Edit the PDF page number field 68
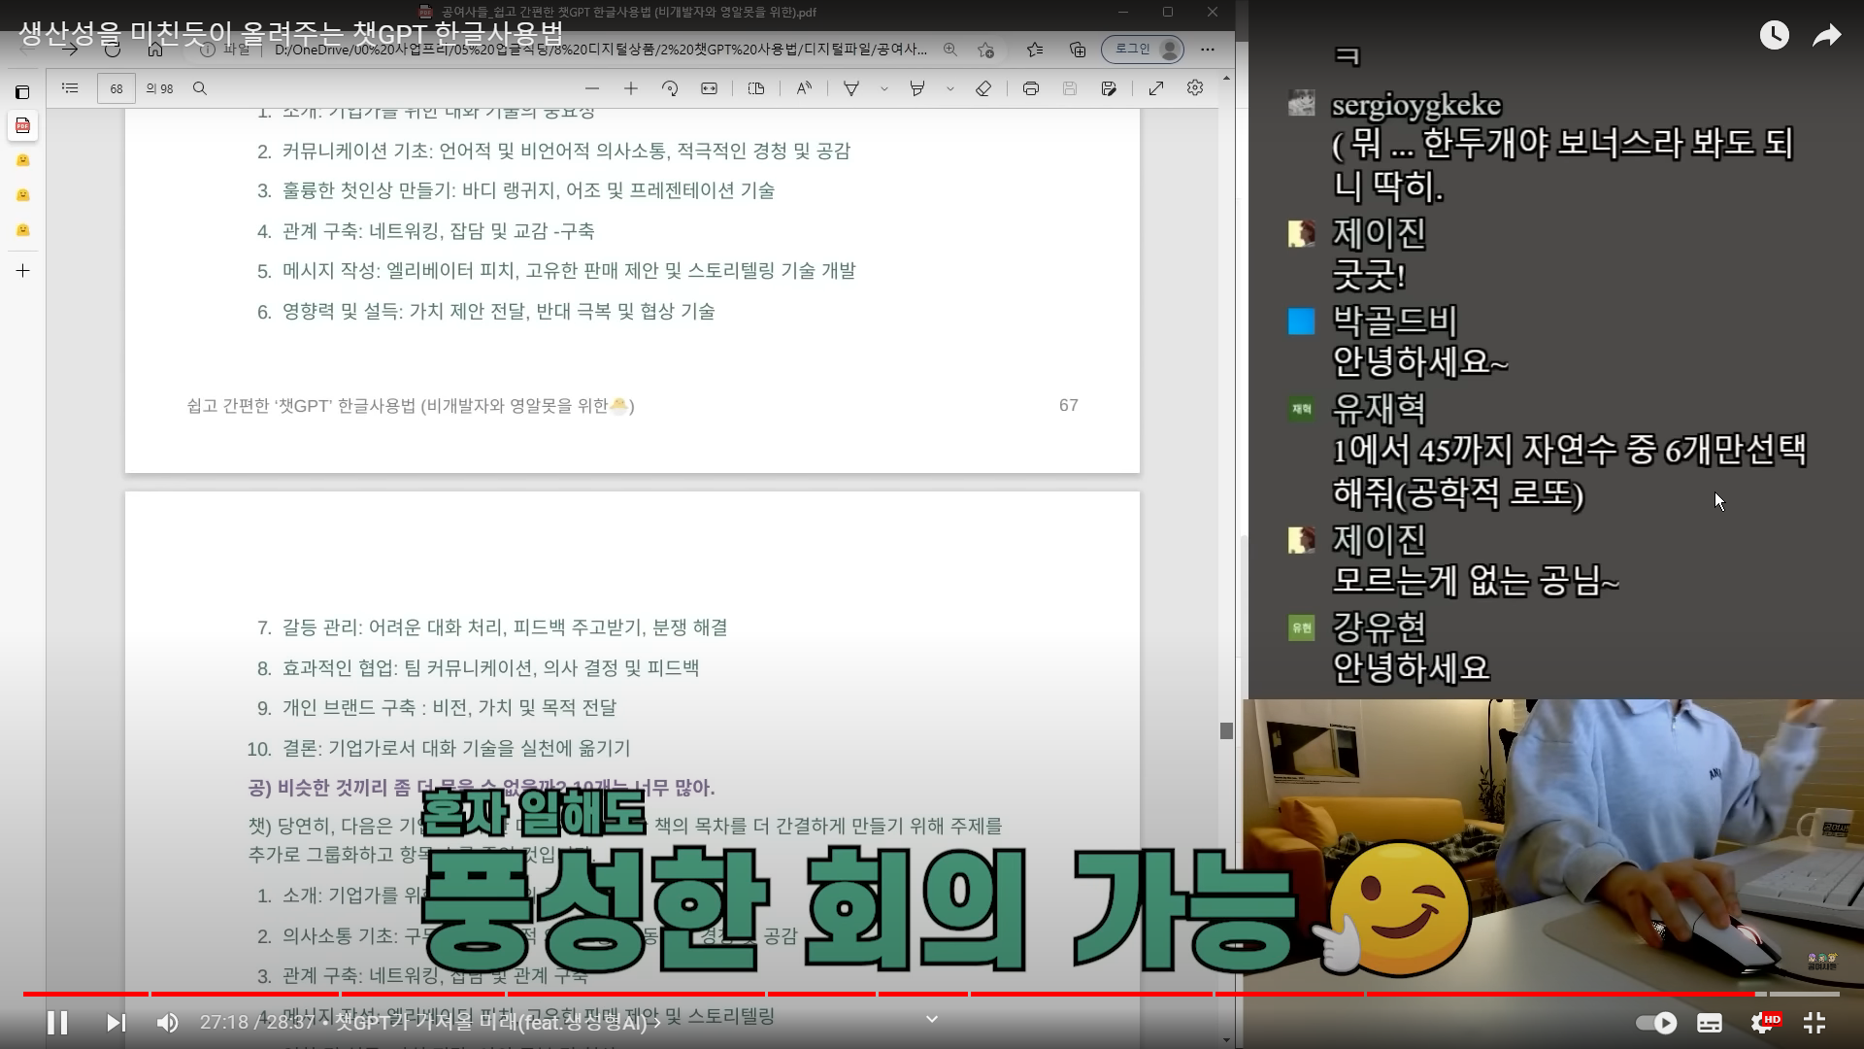The width and height of the screenshot is (1864, 1049). point(116,88)
